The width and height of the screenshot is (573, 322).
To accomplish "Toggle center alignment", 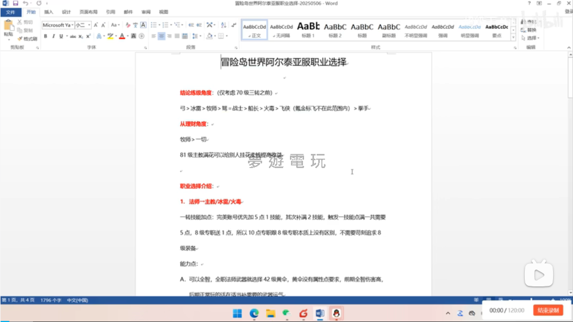I will [x=162, y=36].
